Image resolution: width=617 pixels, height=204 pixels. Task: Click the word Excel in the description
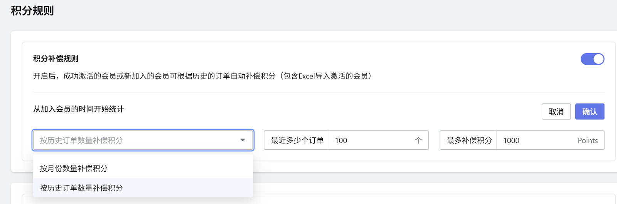(307, 76)
